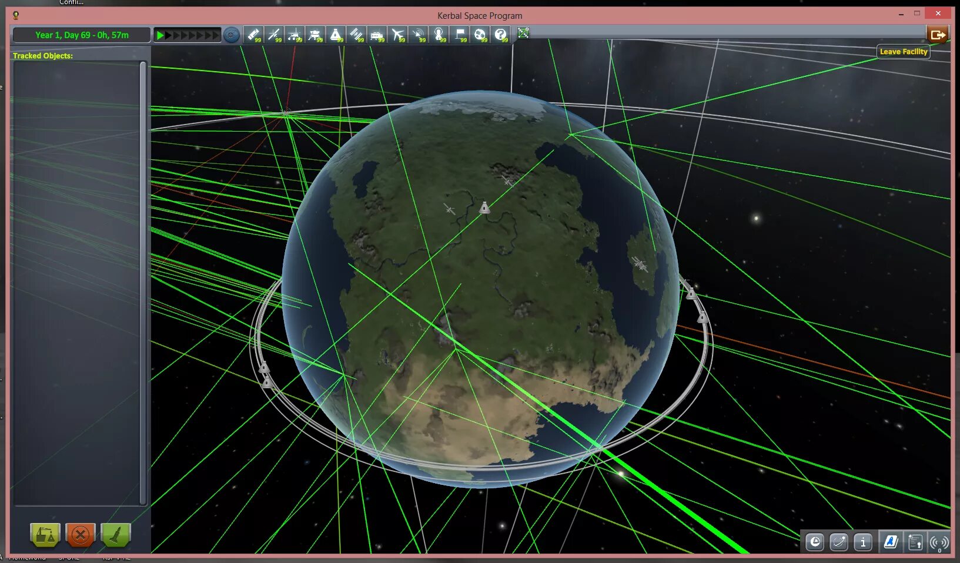This screenshot has width=960, height=563.
Task: Click the tracked objects list scrollbar
Action: [x=142, y=283]
